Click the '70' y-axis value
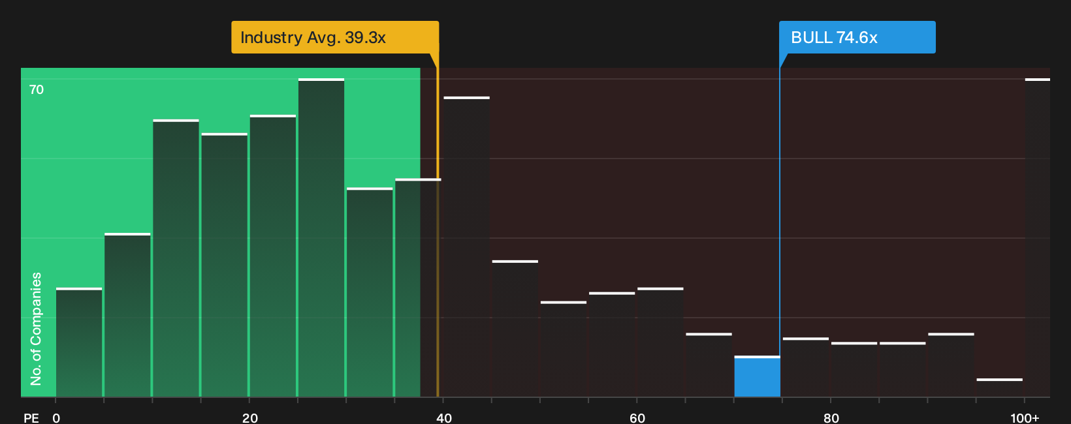The height and width of the screenshot is (424, 1071). pyautogui.click(x=37, y=89)
